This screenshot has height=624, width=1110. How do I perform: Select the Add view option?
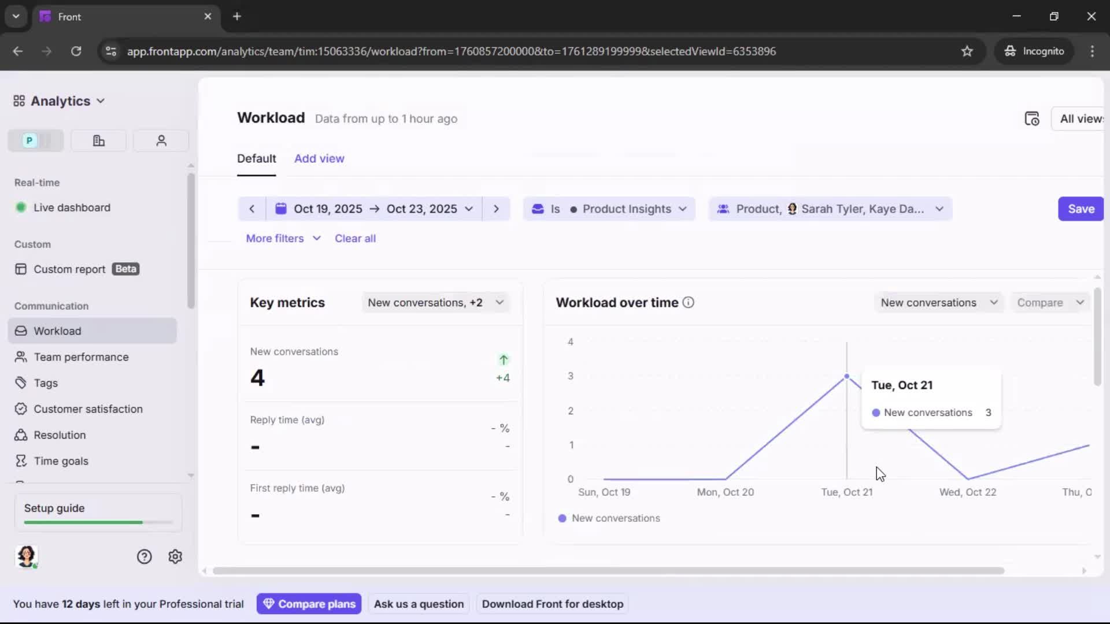(x=319, y=158)
